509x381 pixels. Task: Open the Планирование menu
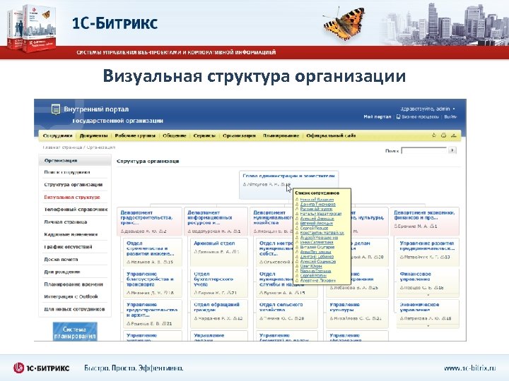tap(281, 135)
